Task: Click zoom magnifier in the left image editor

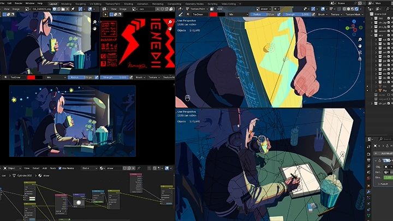Action: click(x=95, y=22)
